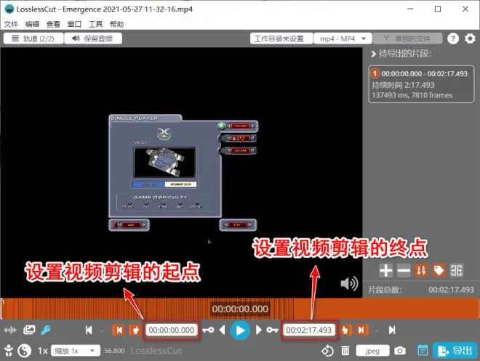Screen dimensions: 480x361
Task: Select segment 1 in the segment list
Action: click(x=421, y=84)
